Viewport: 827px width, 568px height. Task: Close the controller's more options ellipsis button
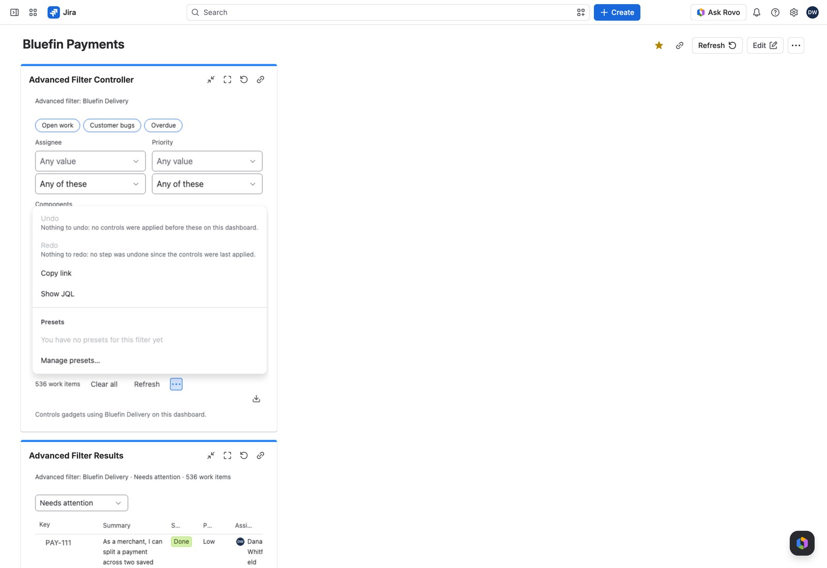pyautogui.click(x=176, y=384)
